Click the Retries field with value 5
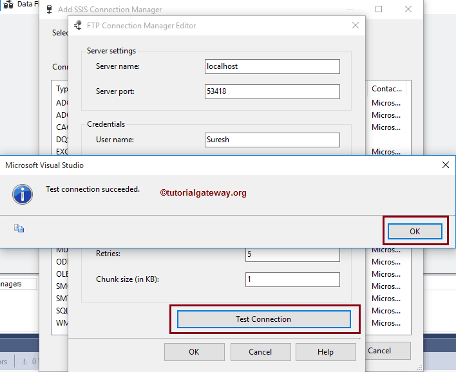This screenshot has width=456, height=372. click(x=292, y=255)
